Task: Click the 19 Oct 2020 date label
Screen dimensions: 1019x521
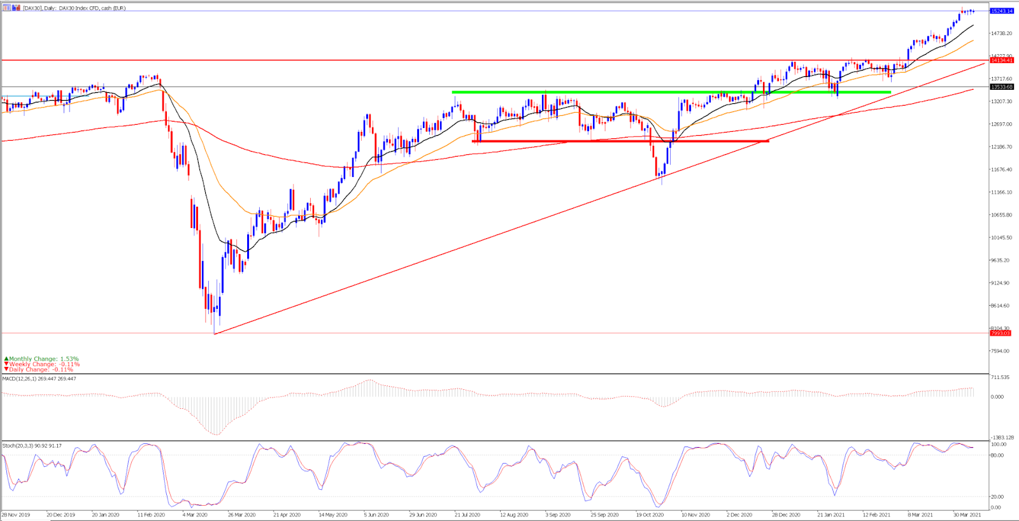Action: [x=650, y=515]
